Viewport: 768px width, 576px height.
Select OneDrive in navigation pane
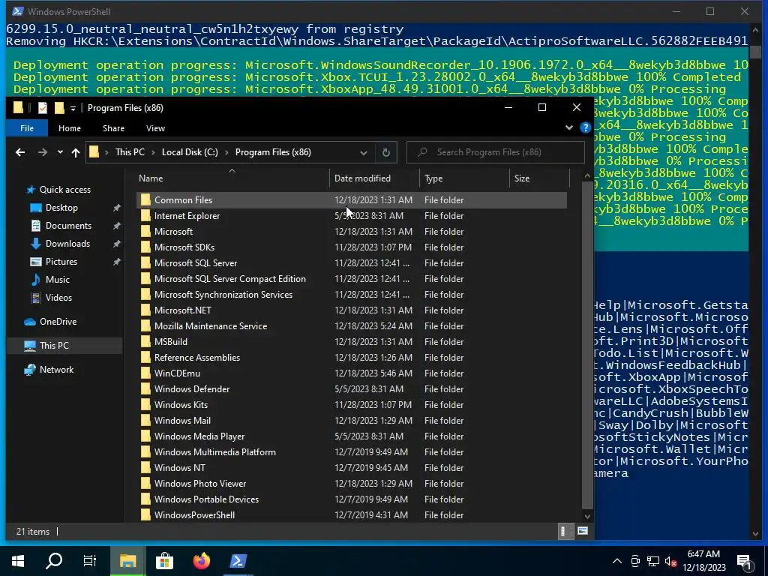pyautogui.click(x=58, y=322)
